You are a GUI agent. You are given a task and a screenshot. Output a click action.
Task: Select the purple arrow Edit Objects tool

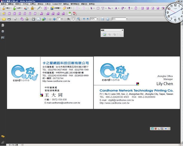point(91,8)
